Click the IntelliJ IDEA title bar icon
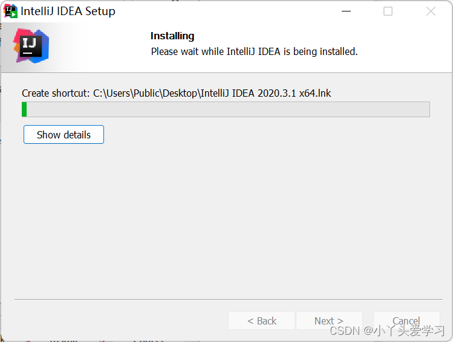This screenshot has height=342, width=453. 10,11
